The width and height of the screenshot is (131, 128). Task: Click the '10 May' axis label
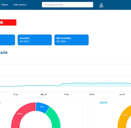coord(66,94)
